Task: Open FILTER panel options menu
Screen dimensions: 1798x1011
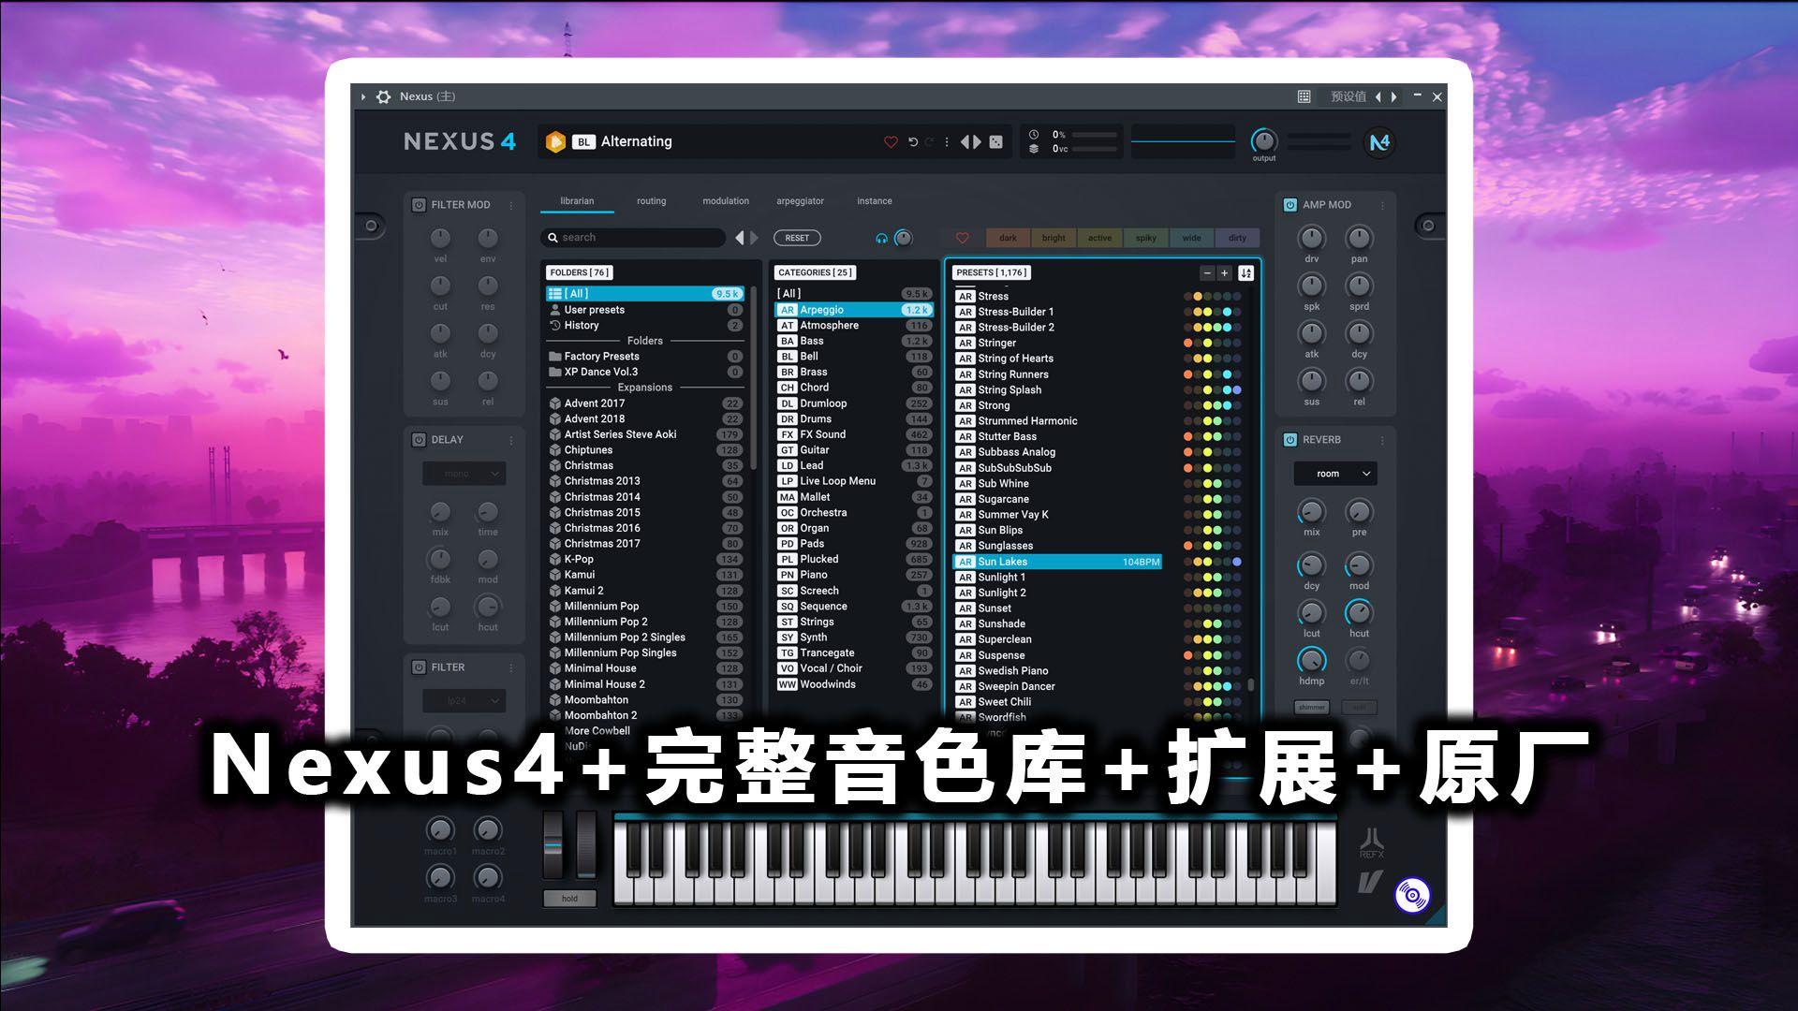Action: [x=511, y=667]
